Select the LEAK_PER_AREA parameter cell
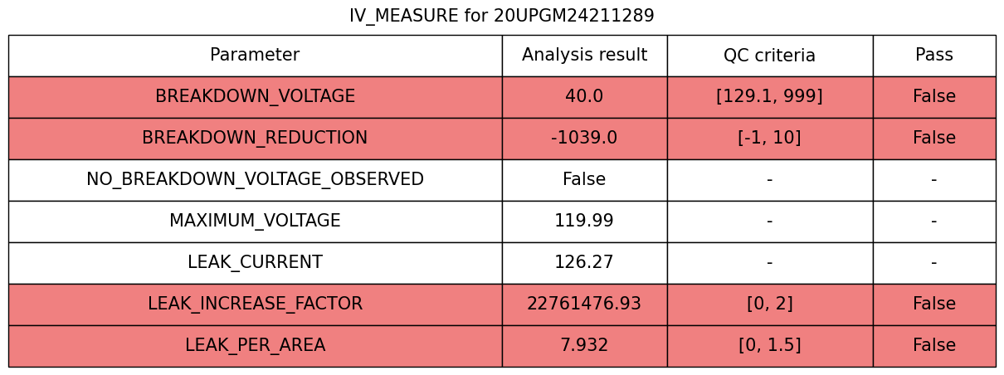This screenshot has height=375, width=1004. click(255, 346)
